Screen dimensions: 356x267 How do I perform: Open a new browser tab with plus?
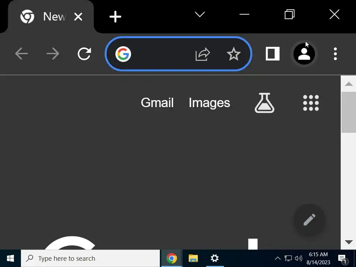[x=115, y=17]
